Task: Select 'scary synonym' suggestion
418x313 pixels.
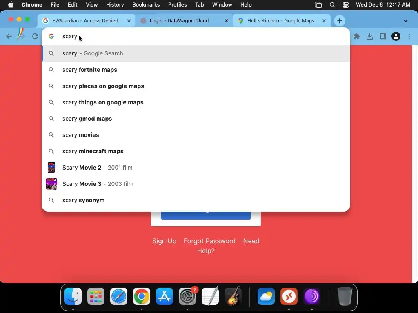Action: coord(196,200)
